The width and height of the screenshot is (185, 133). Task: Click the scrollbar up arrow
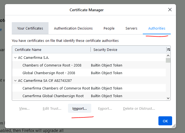[168, 55]
